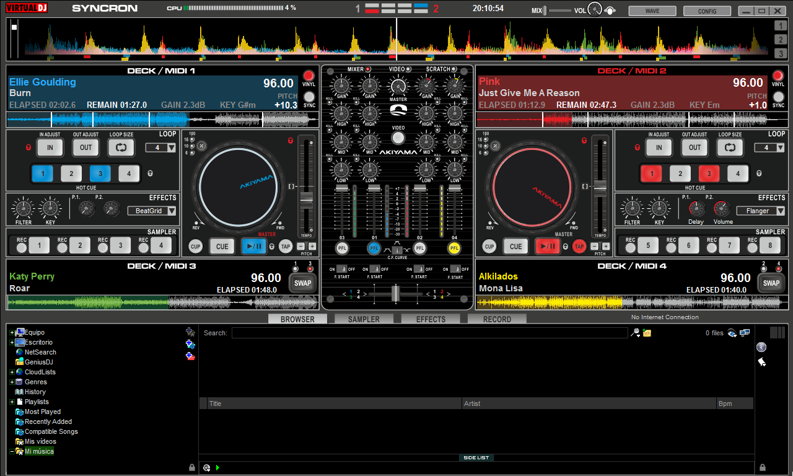Screen dimensions: 793x476
Task: Toggle the yellow PFL on channel 04
Action: click(454, 248)
